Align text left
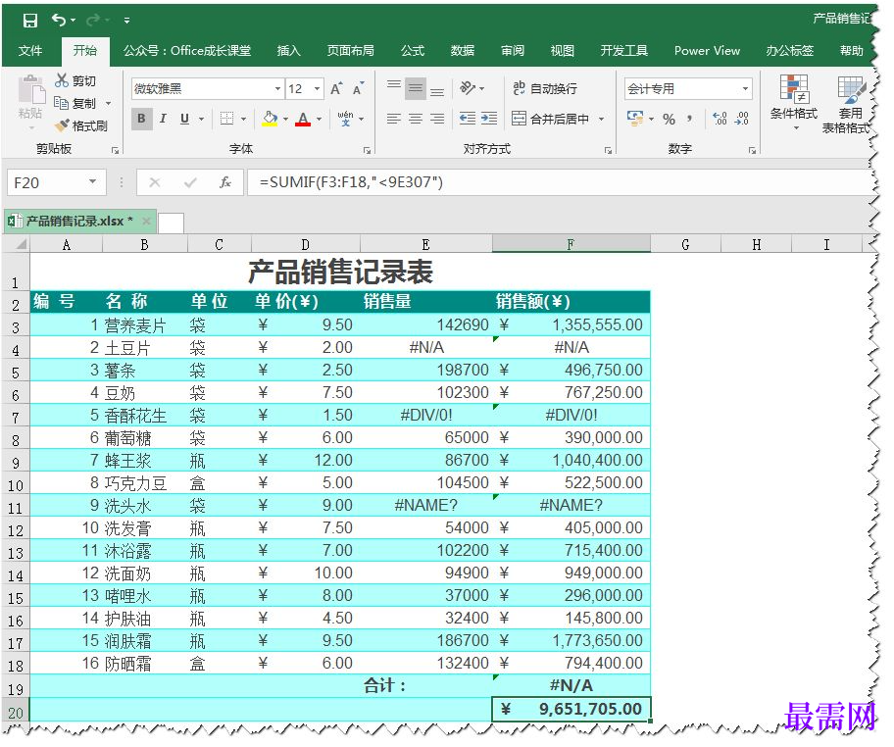This screenshot has height=747, width=894. pyautogui.click(x=393, y=119)
